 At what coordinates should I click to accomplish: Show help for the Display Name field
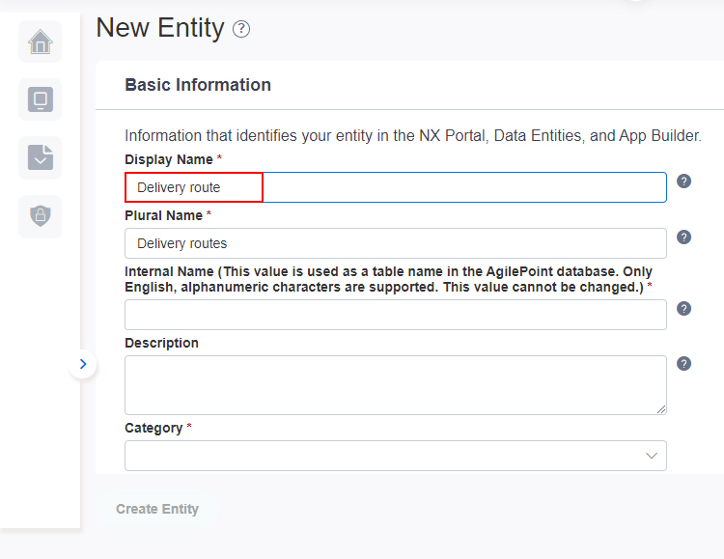(683, 182)
